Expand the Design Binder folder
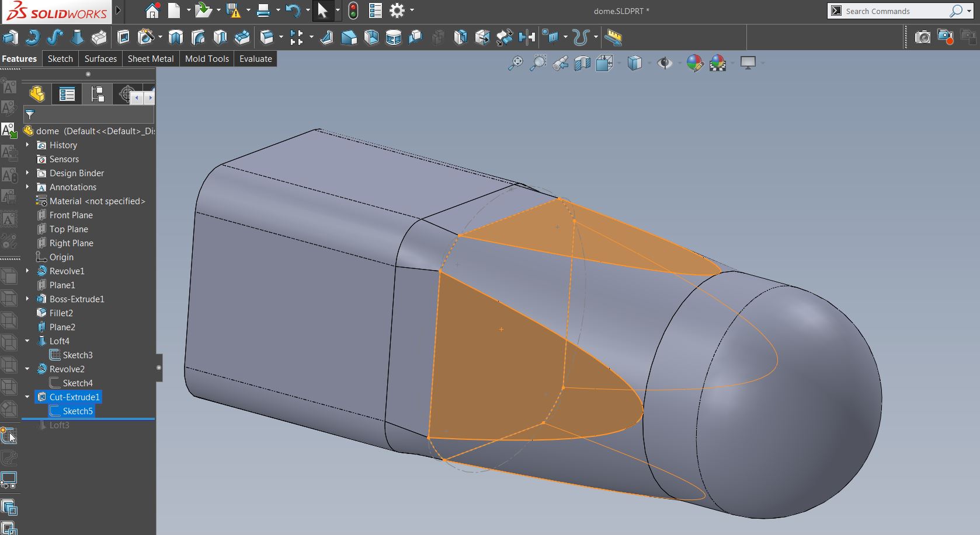This screenshot has width=980, height=535. (27, 173)
